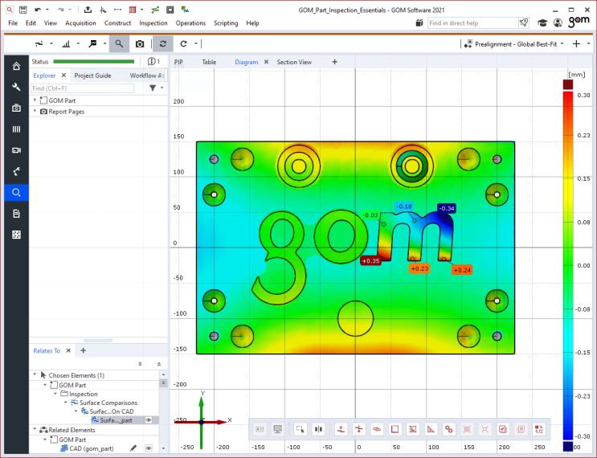
Task: Click the export upload icon in title bar
Action: pos(88,10)
